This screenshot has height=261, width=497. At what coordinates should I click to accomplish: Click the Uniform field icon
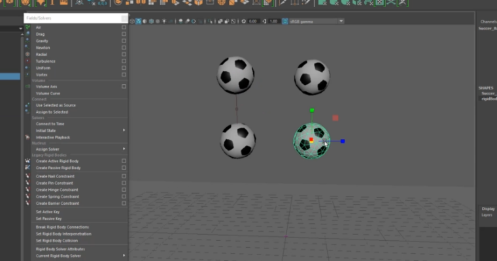click(x=27, y=68)
